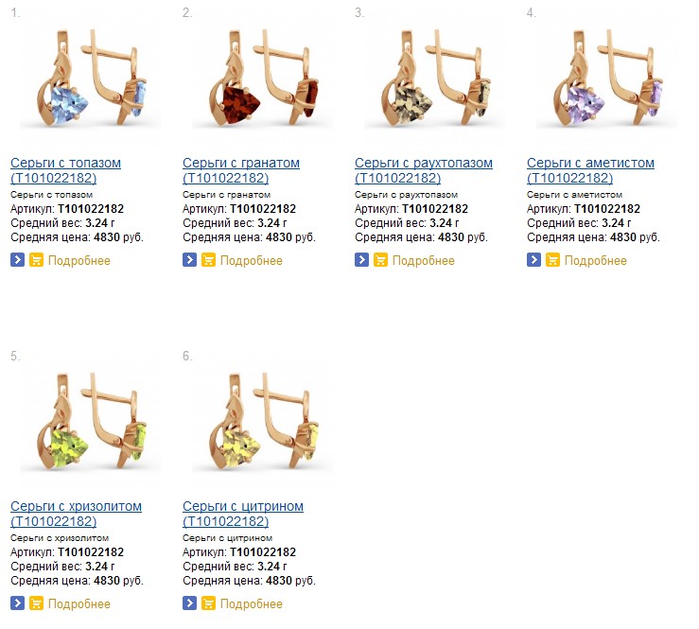This screenshot has width=699, height=629.
Task: Select the green chrysolite earrings thumbnail
Action: 91,423
